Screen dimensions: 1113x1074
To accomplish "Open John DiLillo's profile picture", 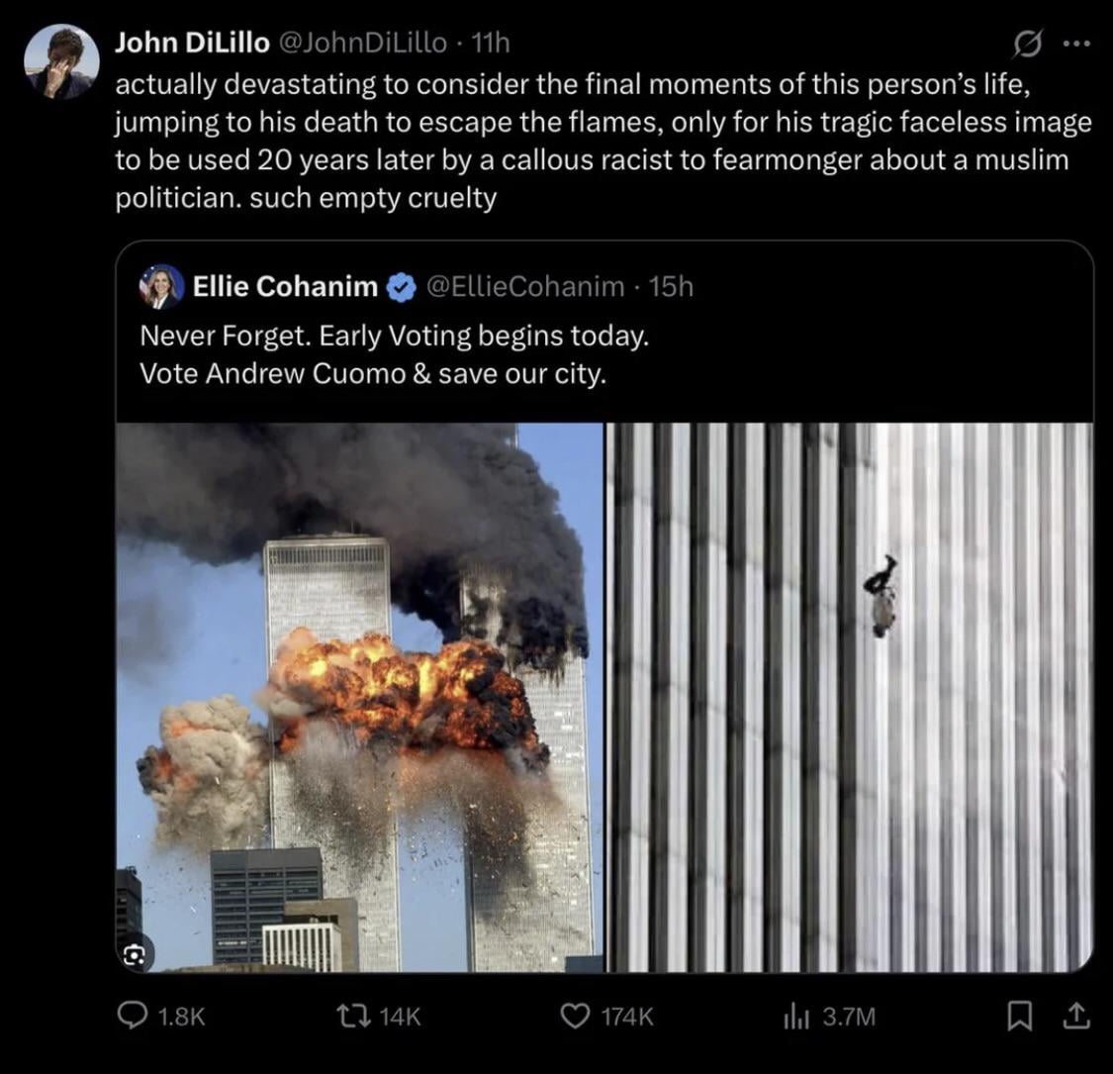I will point(61,61).
